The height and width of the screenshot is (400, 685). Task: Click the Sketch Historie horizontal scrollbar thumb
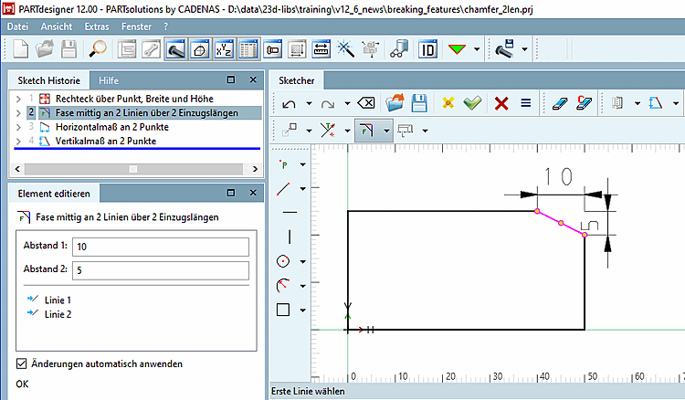click(x=133, y=169)
